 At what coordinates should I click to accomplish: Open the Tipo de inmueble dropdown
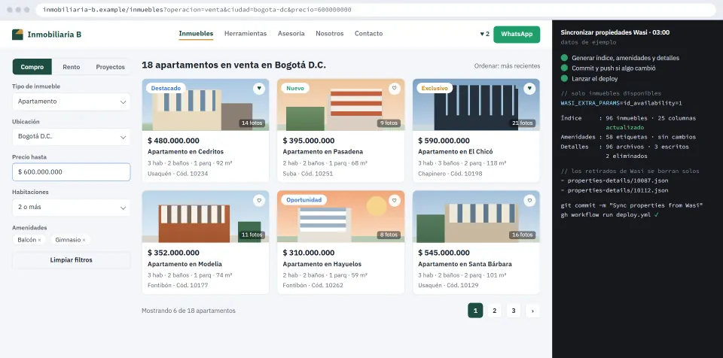click(x=71, y=102)
